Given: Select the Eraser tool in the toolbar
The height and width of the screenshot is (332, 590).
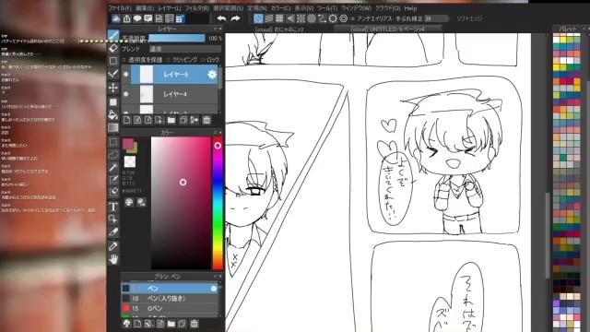Looking at the screenshot, I should 113,48.
